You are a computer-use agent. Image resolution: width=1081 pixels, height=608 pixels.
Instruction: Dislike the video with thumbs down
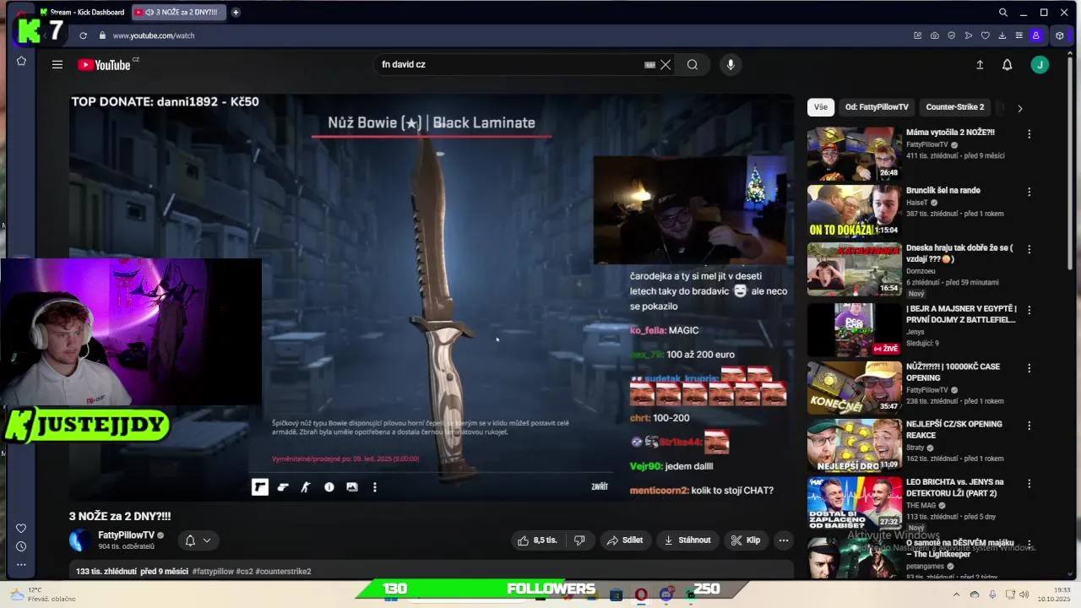[579, 540]
